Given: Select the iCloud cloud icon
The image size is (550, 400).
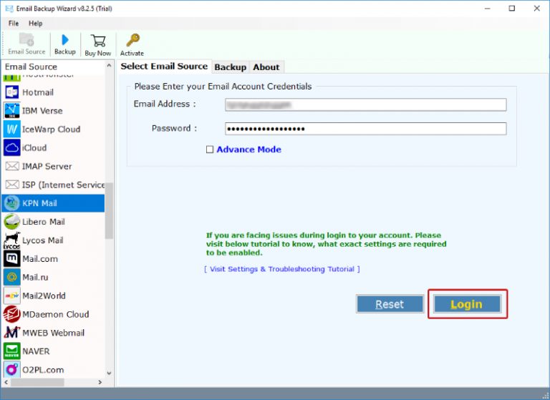Looking at the screenshot, I should [11, 147].
